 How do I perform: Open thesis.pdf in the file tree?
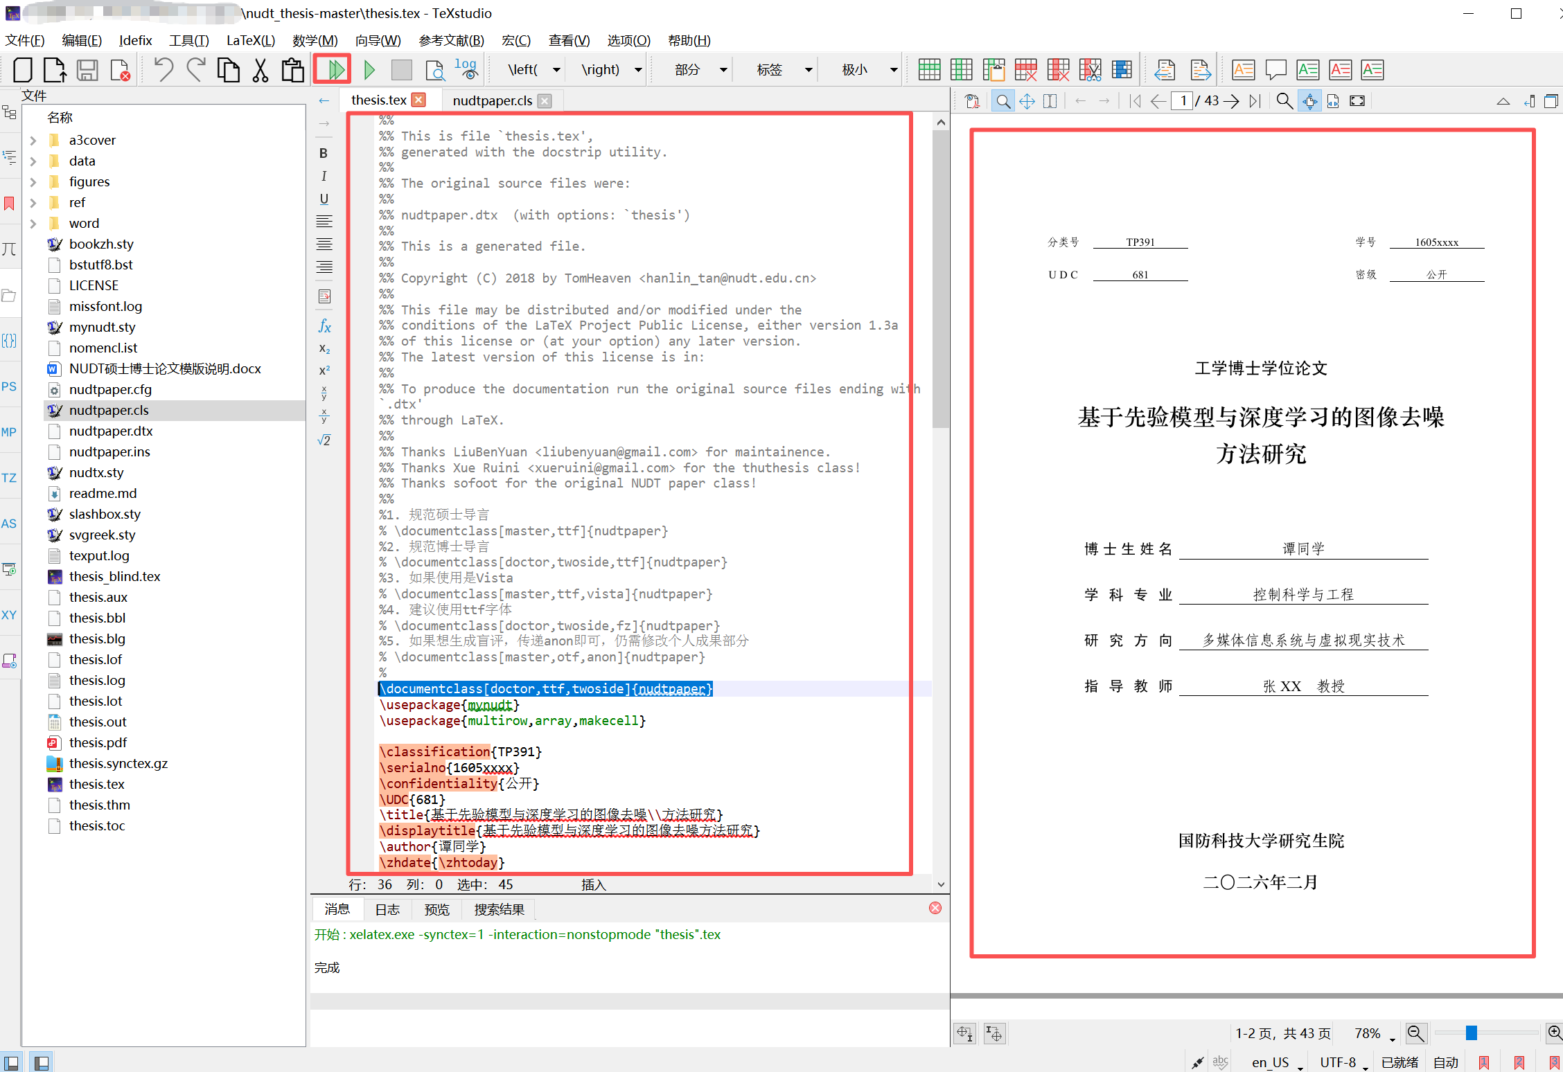(98, 742)
